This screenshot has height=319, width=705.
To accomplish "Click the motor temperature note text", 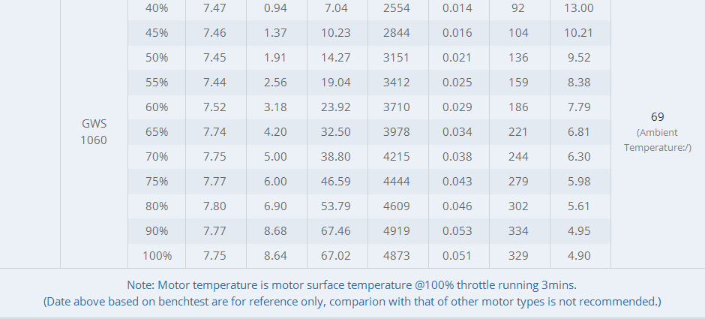I will coord(352,284).
